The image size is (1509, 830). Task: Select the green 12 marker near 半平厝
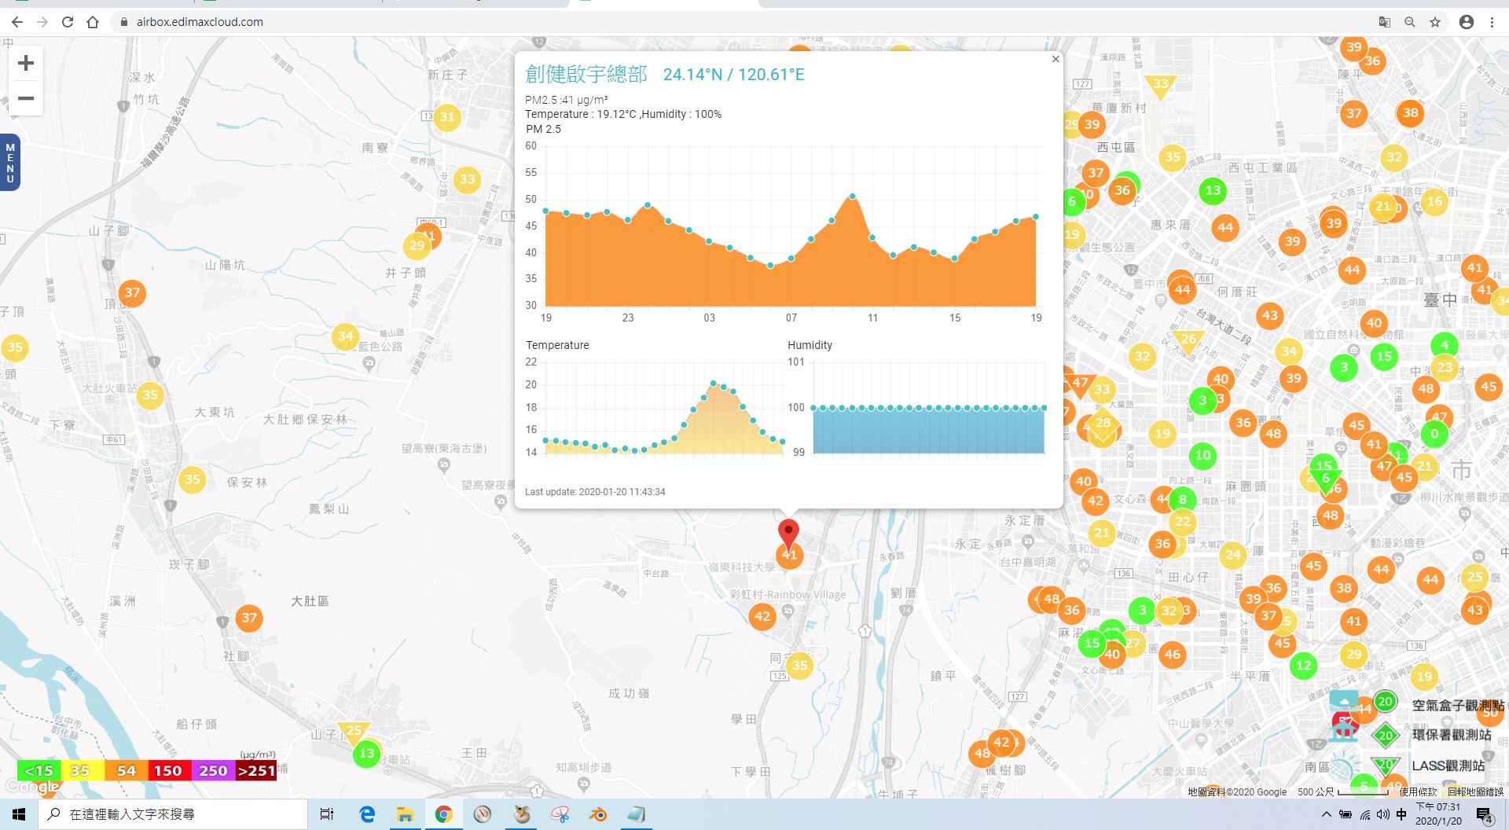pos(1303,666)
